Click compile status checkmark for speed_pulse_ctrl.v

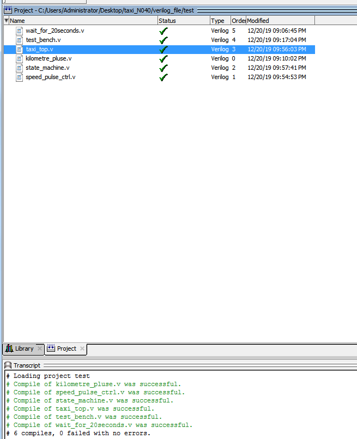(164, 77)
